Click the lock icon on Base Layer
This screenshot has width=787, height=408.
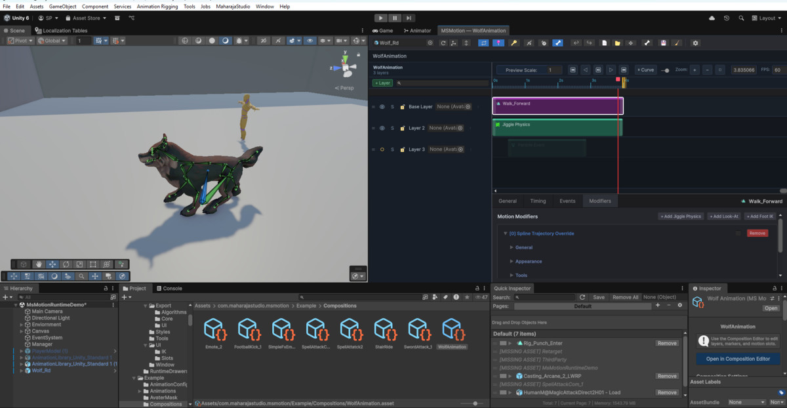(402, 106)
